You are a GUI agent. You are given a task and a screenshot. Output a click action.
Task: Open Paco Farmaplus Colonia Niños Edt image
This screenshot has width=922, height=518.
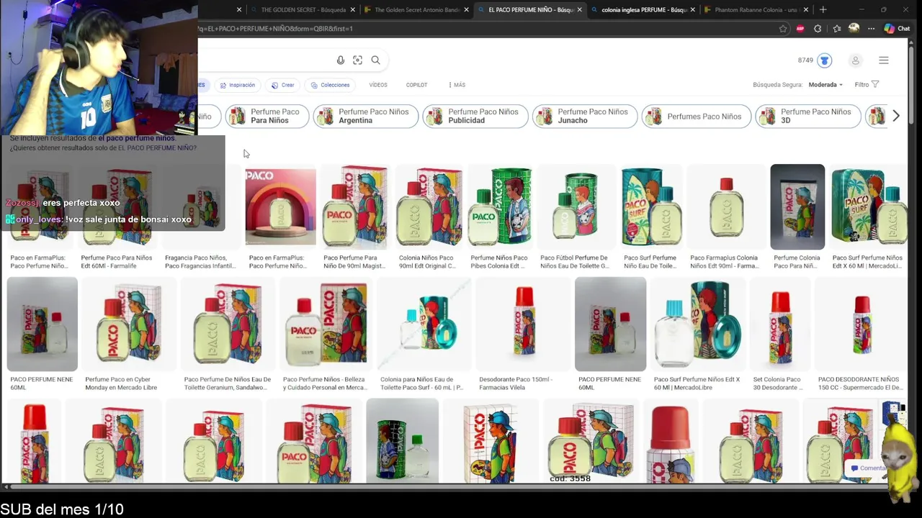pos(726,207)
